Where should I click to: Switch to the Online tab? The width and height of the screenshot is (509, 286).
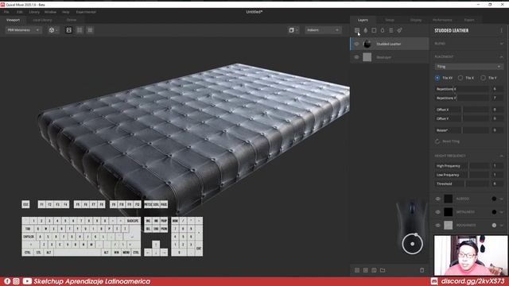tap(72, 20)
